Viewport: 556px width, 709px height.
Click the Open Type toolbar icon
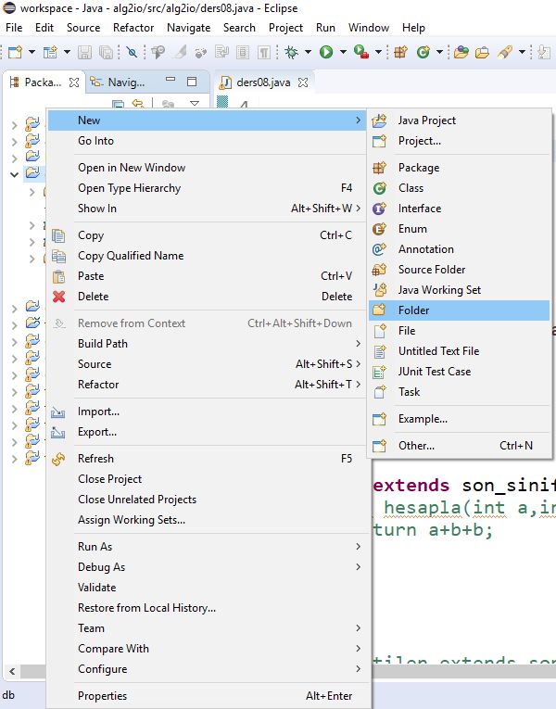click(461, 53)
